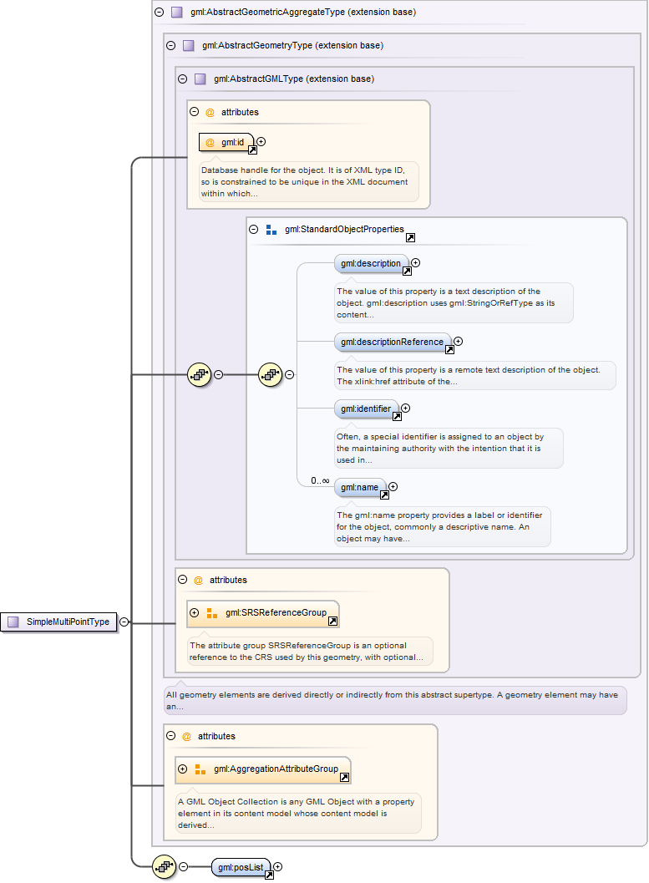Screen dimensions: 649x883
Task: Click the link arrow icon on gml:id
Action: [252, 150]
